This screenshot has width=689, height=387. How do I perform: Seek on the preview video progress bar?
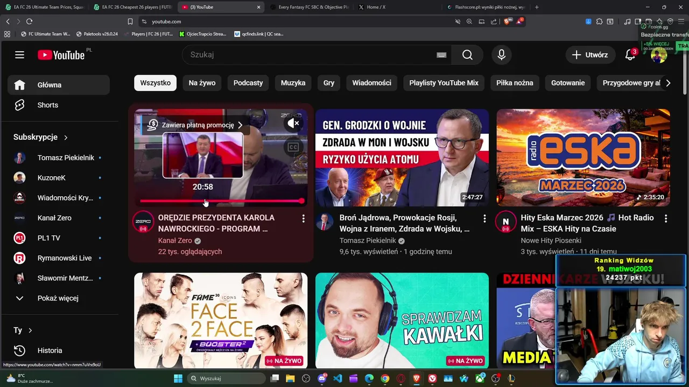(221, 201)
